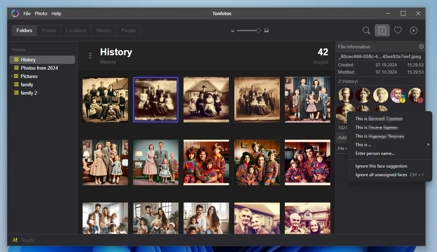Click the small thumbnail size icon
This screenshot has height=252, width=437.
(x=233, y=31)
